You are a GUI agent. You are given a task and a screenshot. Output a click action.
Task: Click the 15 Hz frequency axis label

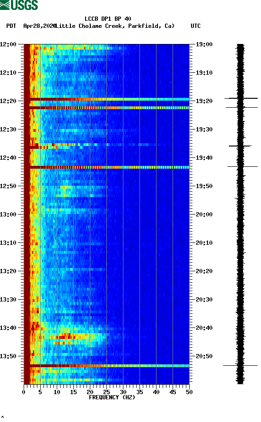click(73, 392)
